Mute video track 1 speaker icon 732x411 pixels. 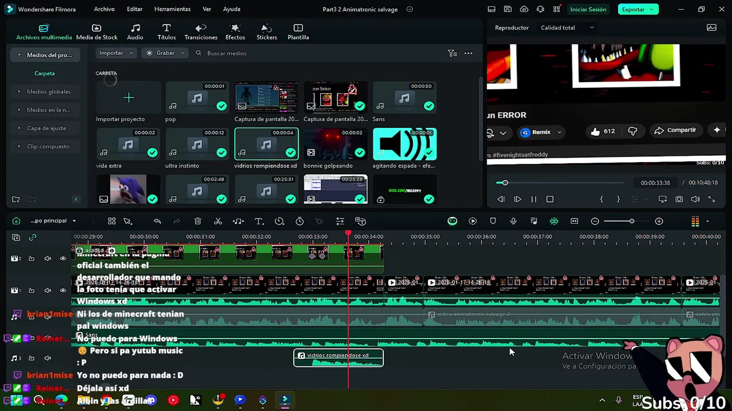[x=47, y=291]
